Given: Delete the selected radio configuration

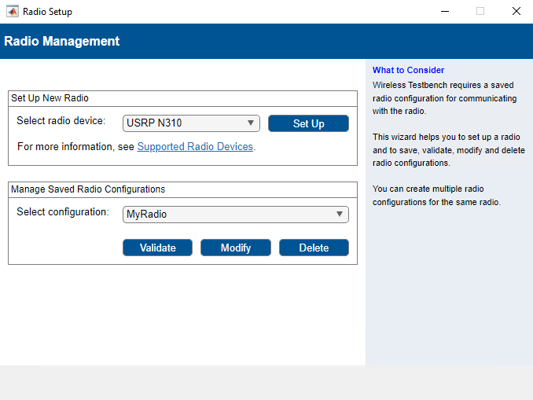Looking at the screenshot, I should (x=314, y=248).
